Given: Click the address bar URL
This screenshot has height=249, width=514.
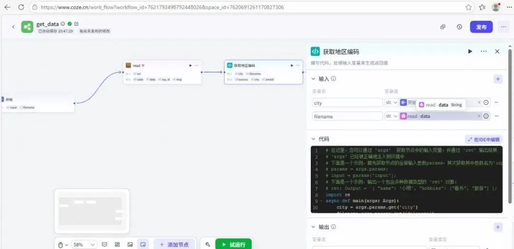Looking at the screenshot, I should point(162,7).
